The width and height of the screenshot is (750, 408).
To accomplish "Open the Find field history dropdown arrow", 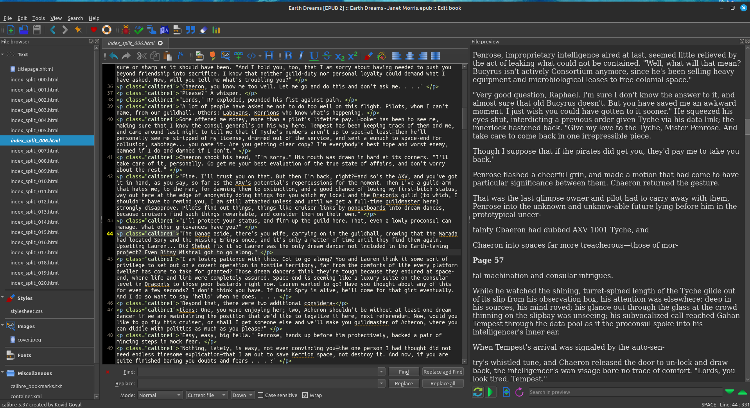I will coord(381,372).
